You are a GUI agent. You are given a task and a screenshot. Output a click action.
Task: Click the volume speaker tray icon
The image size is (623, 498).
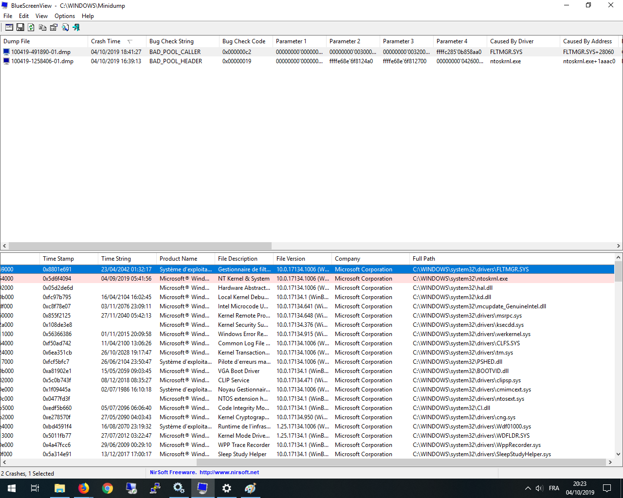pyautogui.click(x=539, y=488)
